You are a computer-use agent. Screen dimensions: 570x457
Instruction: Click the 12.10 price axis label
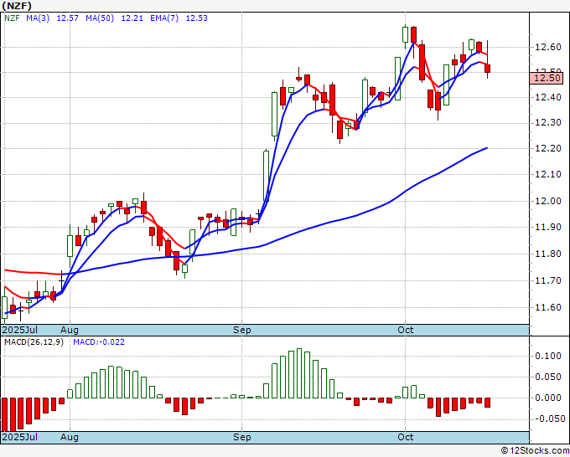point(548,175)
